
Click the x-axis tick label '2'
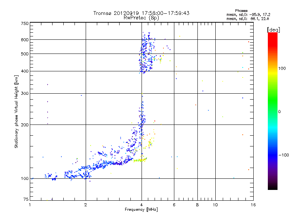click(x=86, y=205)
